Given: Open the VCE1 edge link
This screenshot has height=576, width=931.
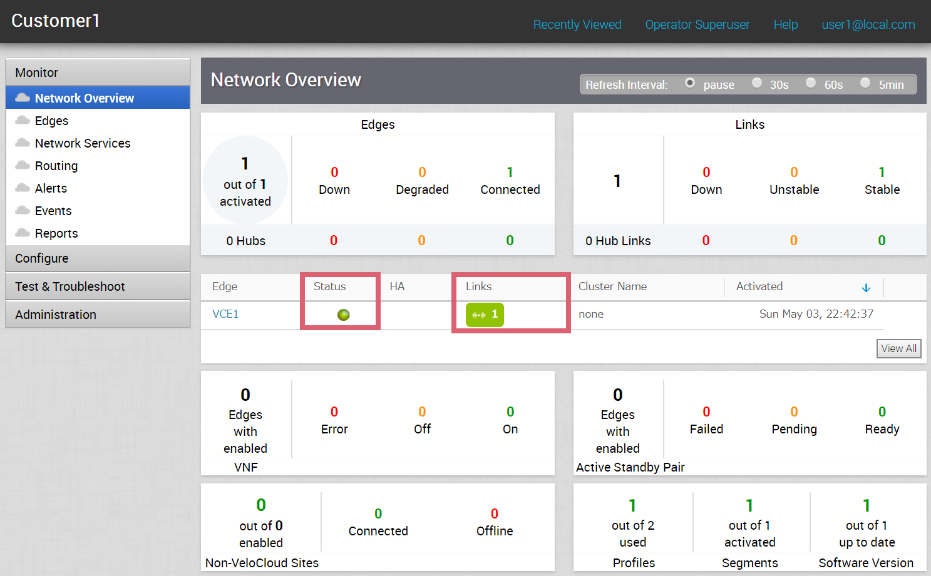Looking at the screenshot, I should coord(225,314).
